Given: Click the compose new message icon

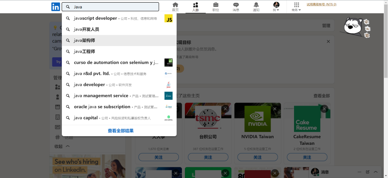Looking at the screenshot, I should tap(368, 172).
